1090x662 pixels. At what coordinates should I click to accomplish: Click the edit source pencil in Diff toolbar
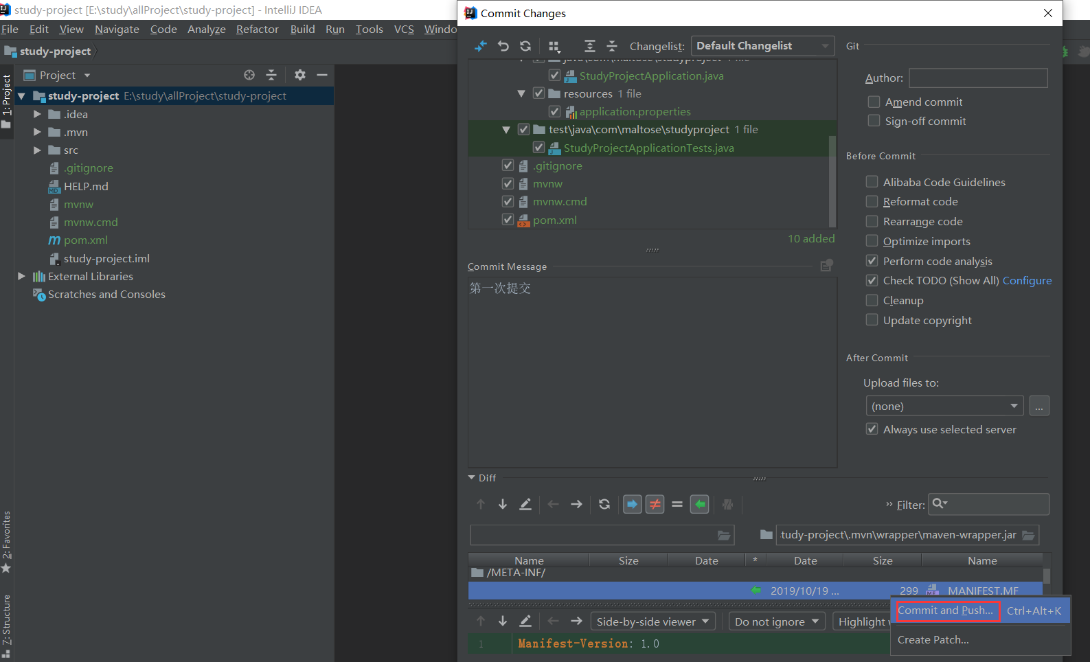click(525, 504)
